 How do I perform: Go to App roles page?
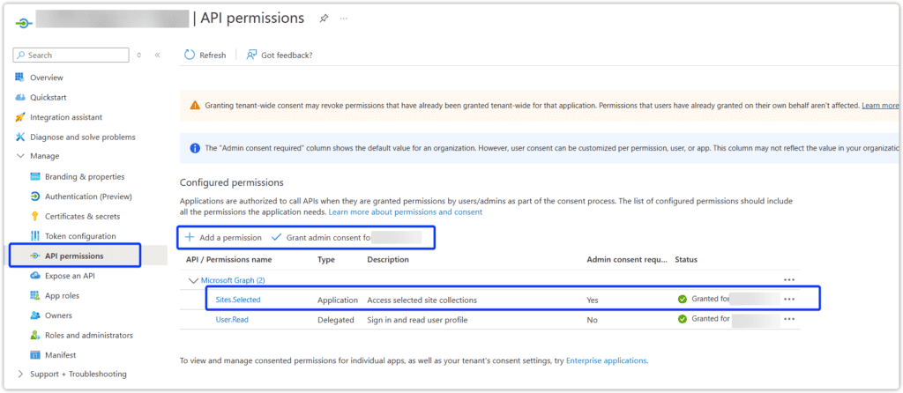63,295
